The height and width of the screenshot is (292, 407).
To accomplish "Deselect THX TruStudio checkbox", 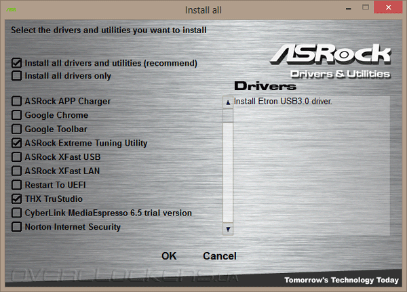I will coord(16,199).
